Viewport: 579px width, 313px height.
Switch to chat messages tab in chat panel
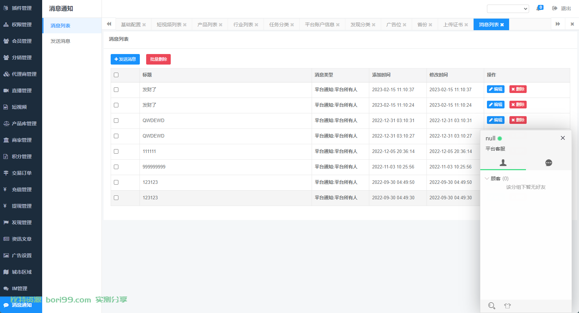[x=549, y=163]
